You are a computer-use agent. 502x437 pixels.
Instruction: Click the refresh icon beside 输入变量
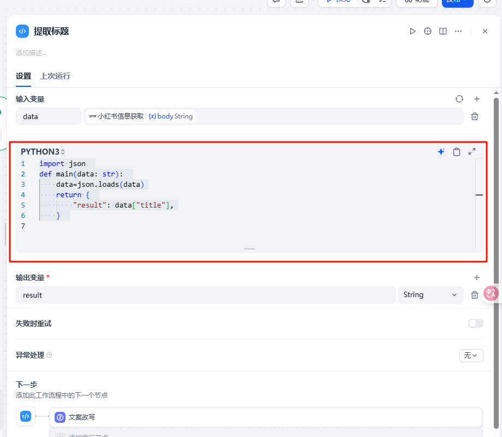(459, 99)
